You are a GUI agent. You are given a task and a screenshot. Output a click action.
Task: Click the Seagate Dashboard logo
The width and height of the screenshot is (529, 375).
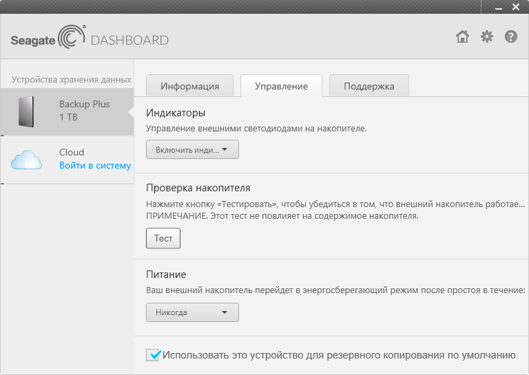coord(90,36)
